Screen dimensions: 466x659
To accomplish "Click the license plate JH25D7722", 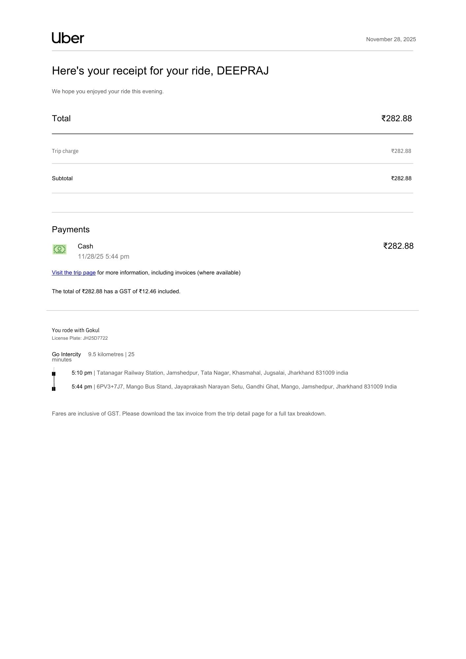I will [80, 338].
